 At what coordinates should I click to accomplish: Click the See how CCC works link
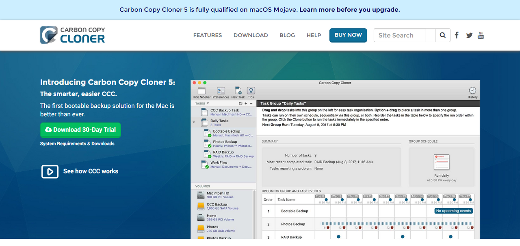[91, 171]
